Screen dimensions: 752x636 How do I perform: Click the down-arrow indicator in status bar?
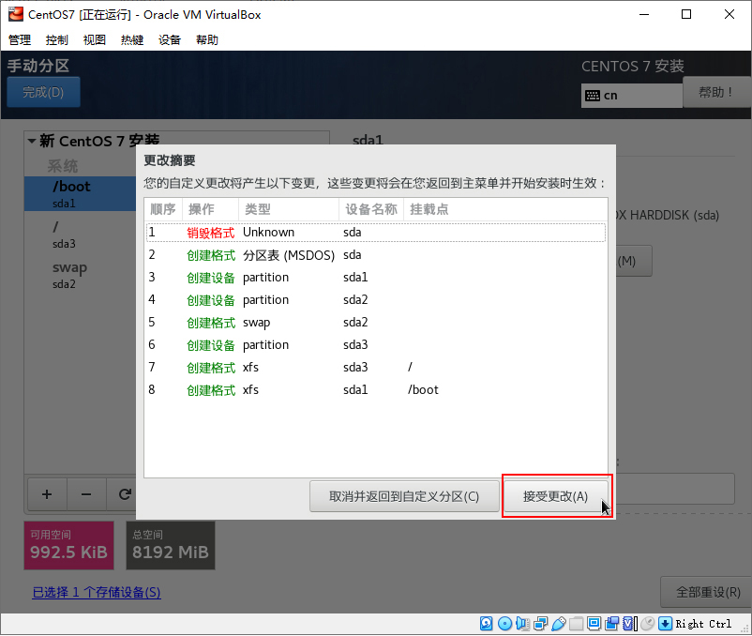[x=666, y=623]
